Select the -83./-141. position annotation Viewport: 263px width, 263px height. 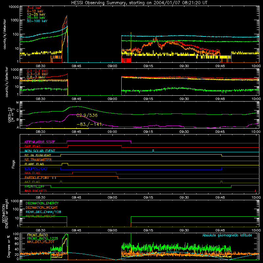pyautogui.click(x=89, y=124)
